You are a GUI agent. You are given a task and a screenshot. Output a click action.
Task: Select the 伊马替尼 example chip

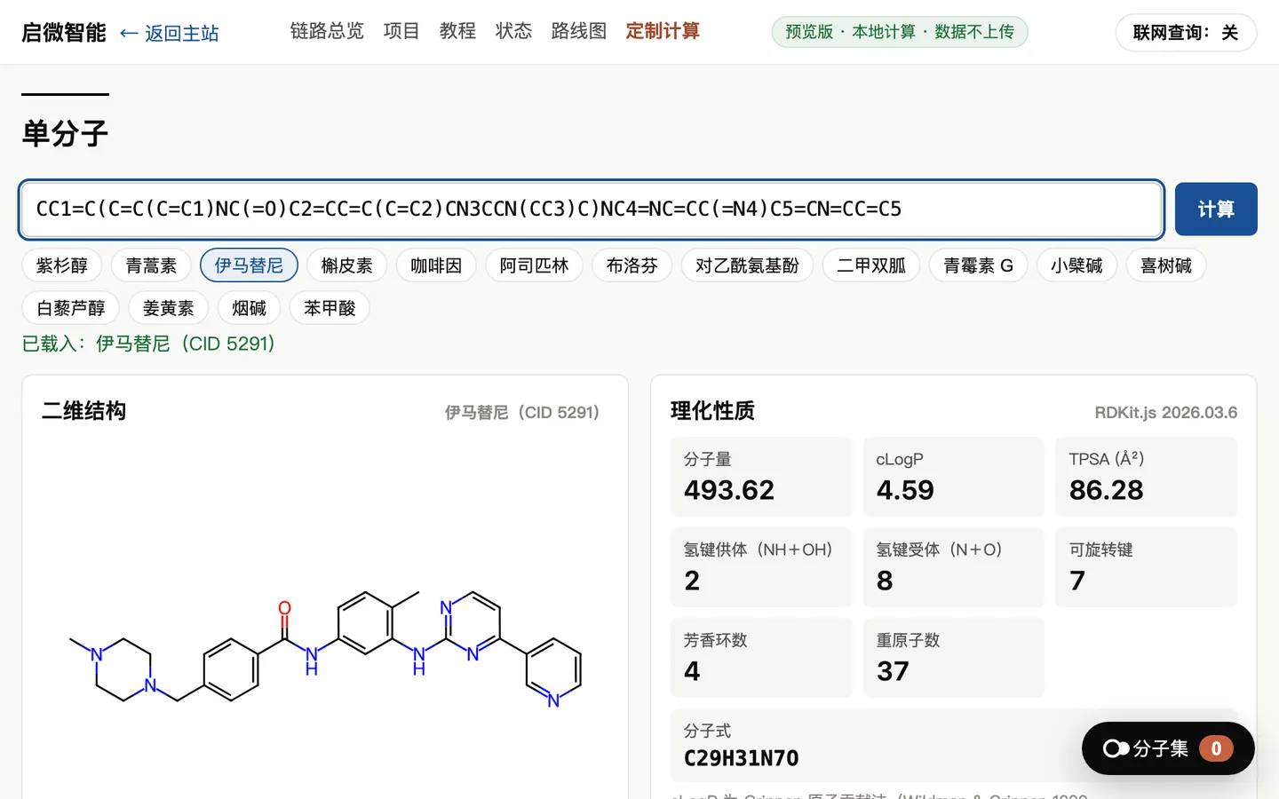pos(249,265)
